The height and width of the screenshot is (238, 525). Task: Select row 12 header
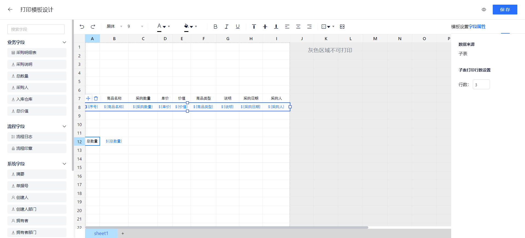[79, 142]
